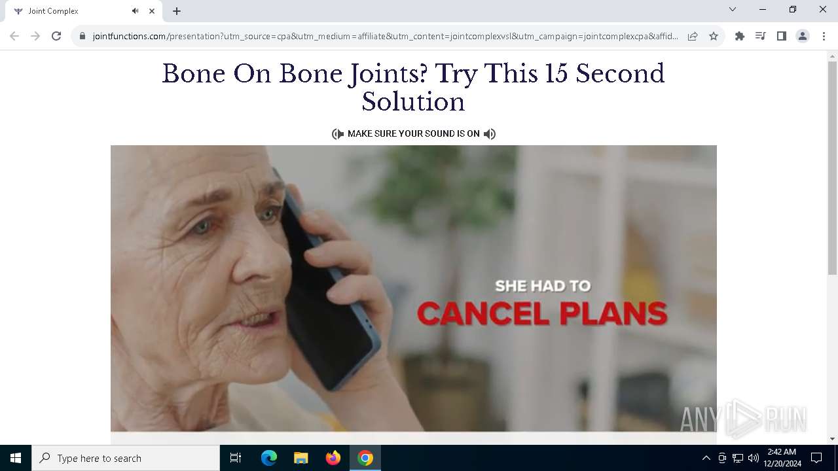Play the Cancel Plans video presentation
Image resolution: width=838 pixels, height=471 pixels.
(414, 288)
